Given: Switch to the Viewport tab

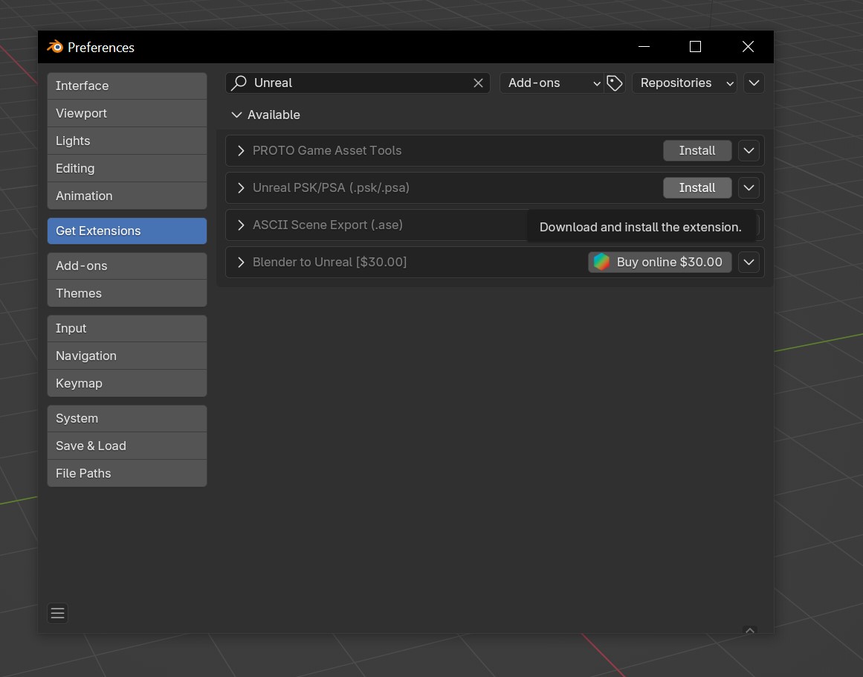Looking at the screenshot, I should coord(127,114).
